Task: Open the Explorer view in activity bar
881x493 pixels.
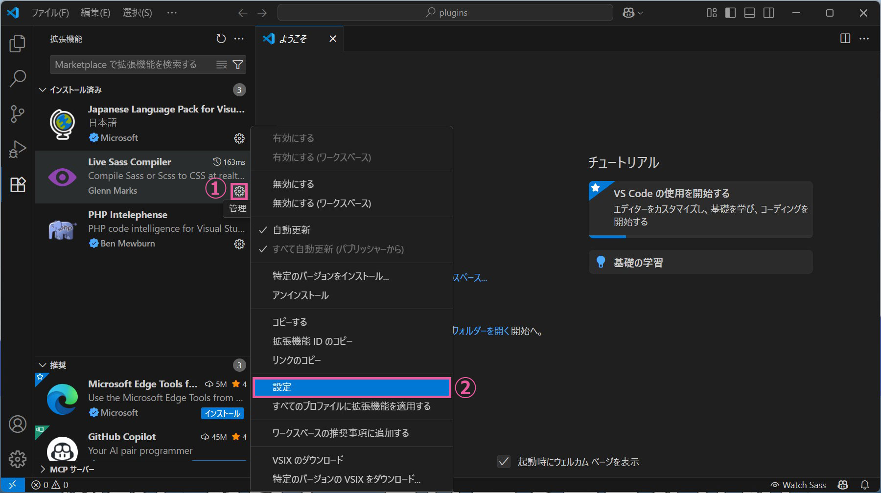Action: pyautogui.click(x=18, y=44)
